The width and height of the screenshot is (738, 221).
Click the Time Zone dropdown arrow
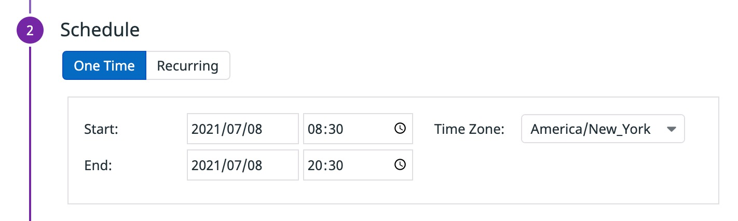(671, 129)
